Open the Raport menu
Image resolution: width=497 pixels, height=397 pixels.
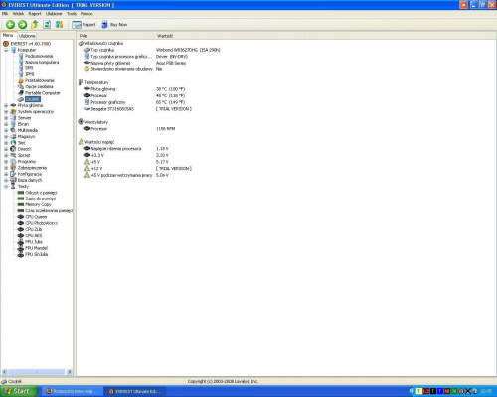[x=35, y=14]
